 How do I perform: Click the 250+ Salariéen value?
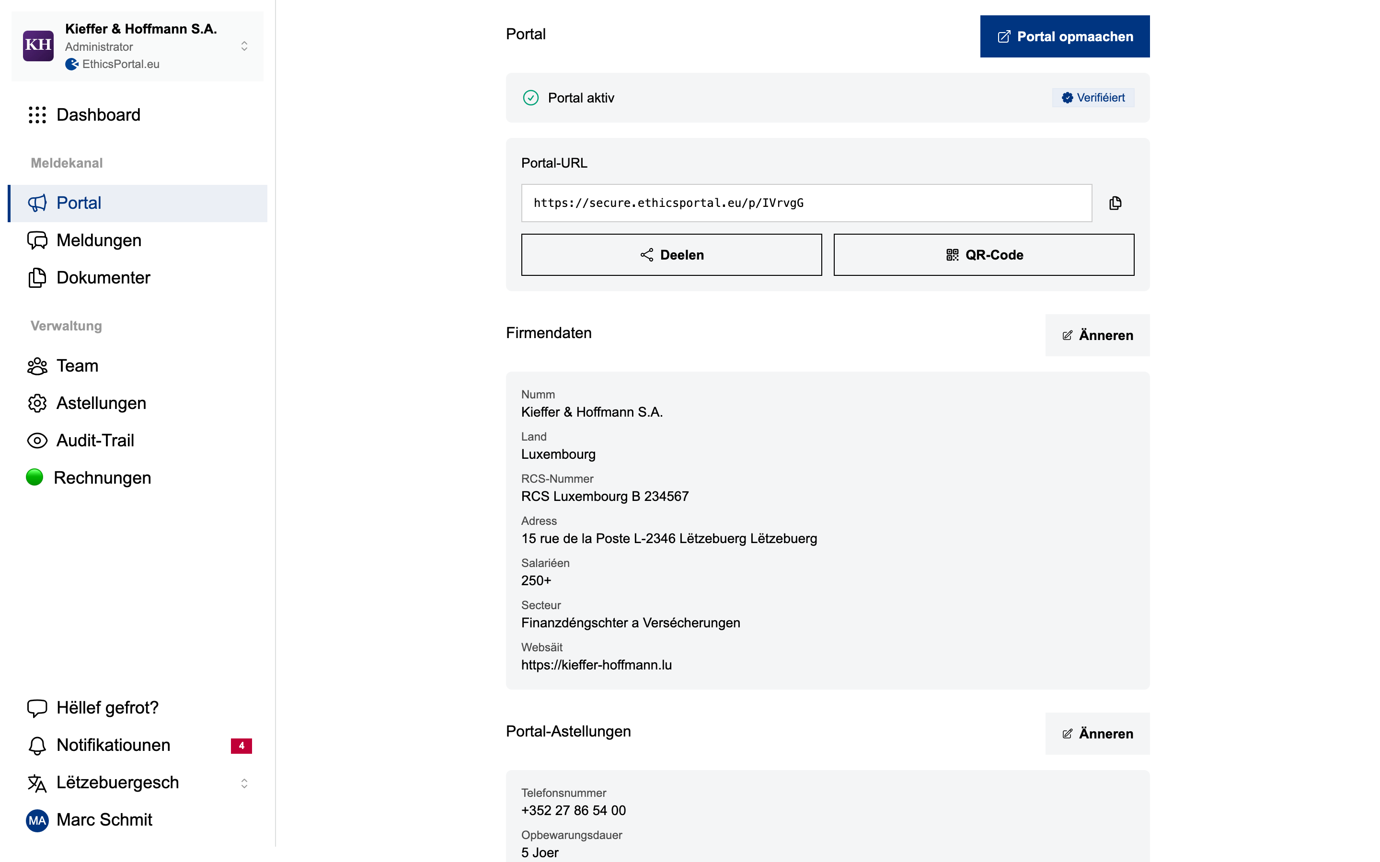pos(536,581)
